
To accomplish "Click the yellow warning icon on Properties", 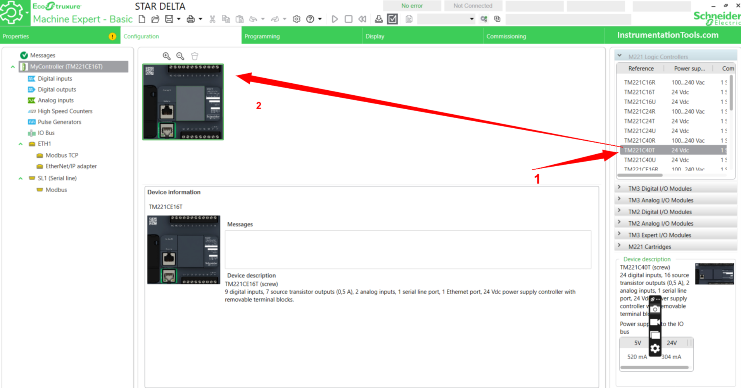I will [112, 36].
